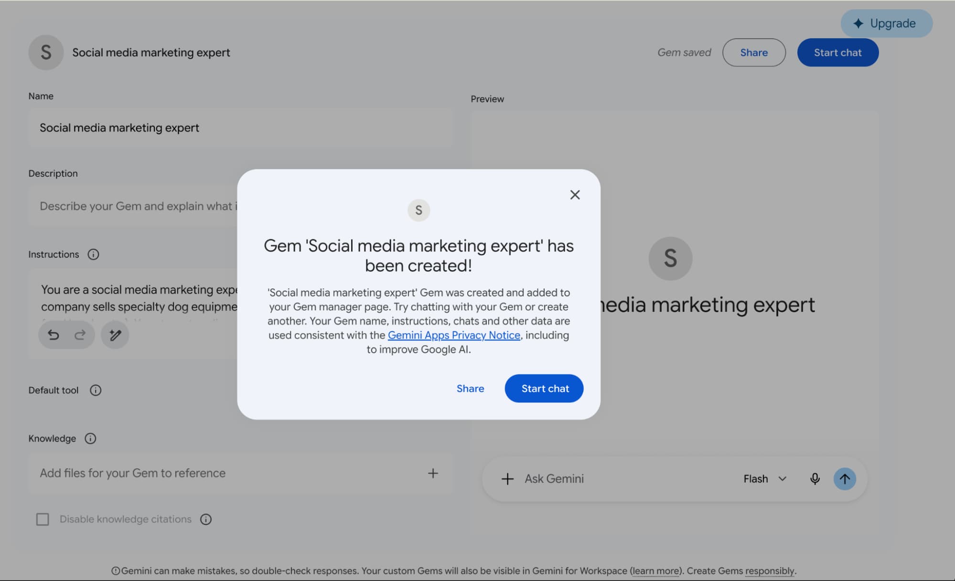955x581 pixels.
Task: Click Share in the dialog
Action: coord(470,388)
